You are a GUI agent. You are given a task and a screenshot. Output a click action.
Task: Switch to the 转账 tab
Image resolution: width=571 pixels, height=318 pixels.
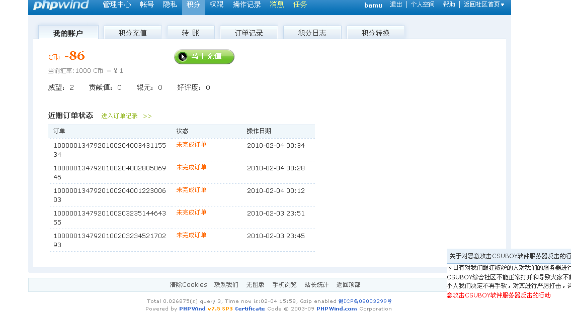pos(191,33)
